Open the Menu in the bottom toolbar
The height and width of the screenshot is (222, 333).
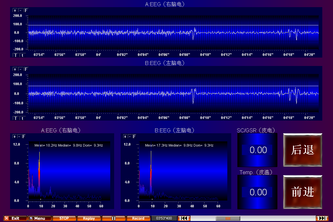(39, 218)
